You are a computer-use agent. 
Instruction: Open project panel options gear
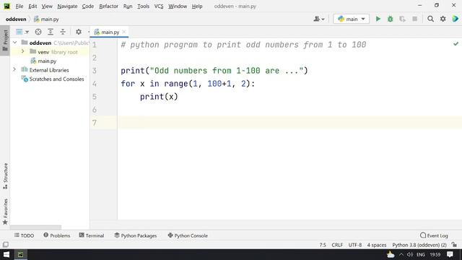point(79,32)
